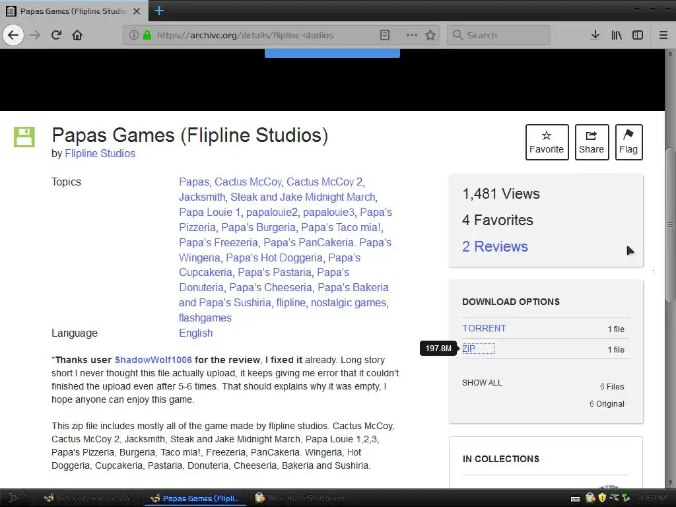Click the green secure connection padlock
Image resolution: width=676 pixels, height=507 pixels.
point(147,36)
